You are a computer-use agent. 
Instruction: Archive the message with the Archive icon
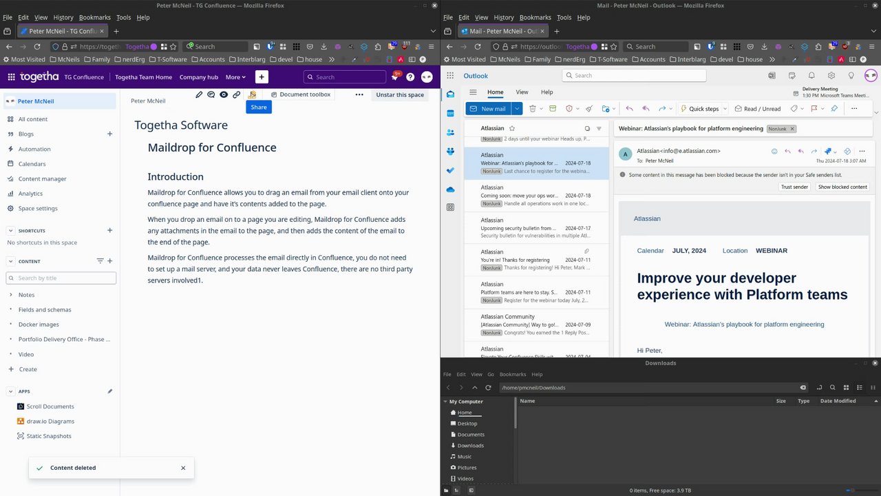pos(553,109)
